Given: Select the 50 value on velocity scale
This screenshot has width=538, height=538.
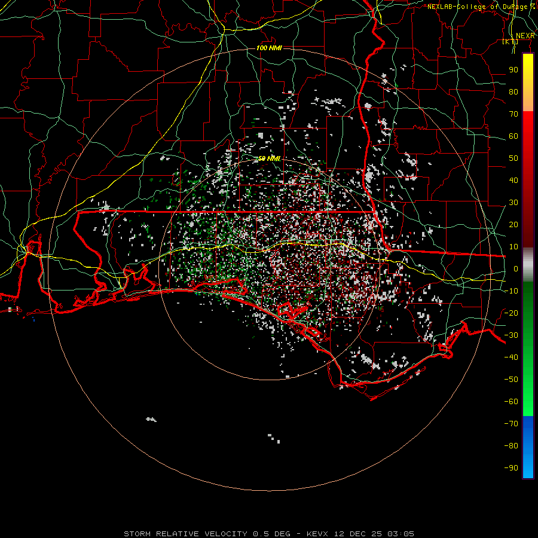Looking at the screenshot, I should (513, 158).
